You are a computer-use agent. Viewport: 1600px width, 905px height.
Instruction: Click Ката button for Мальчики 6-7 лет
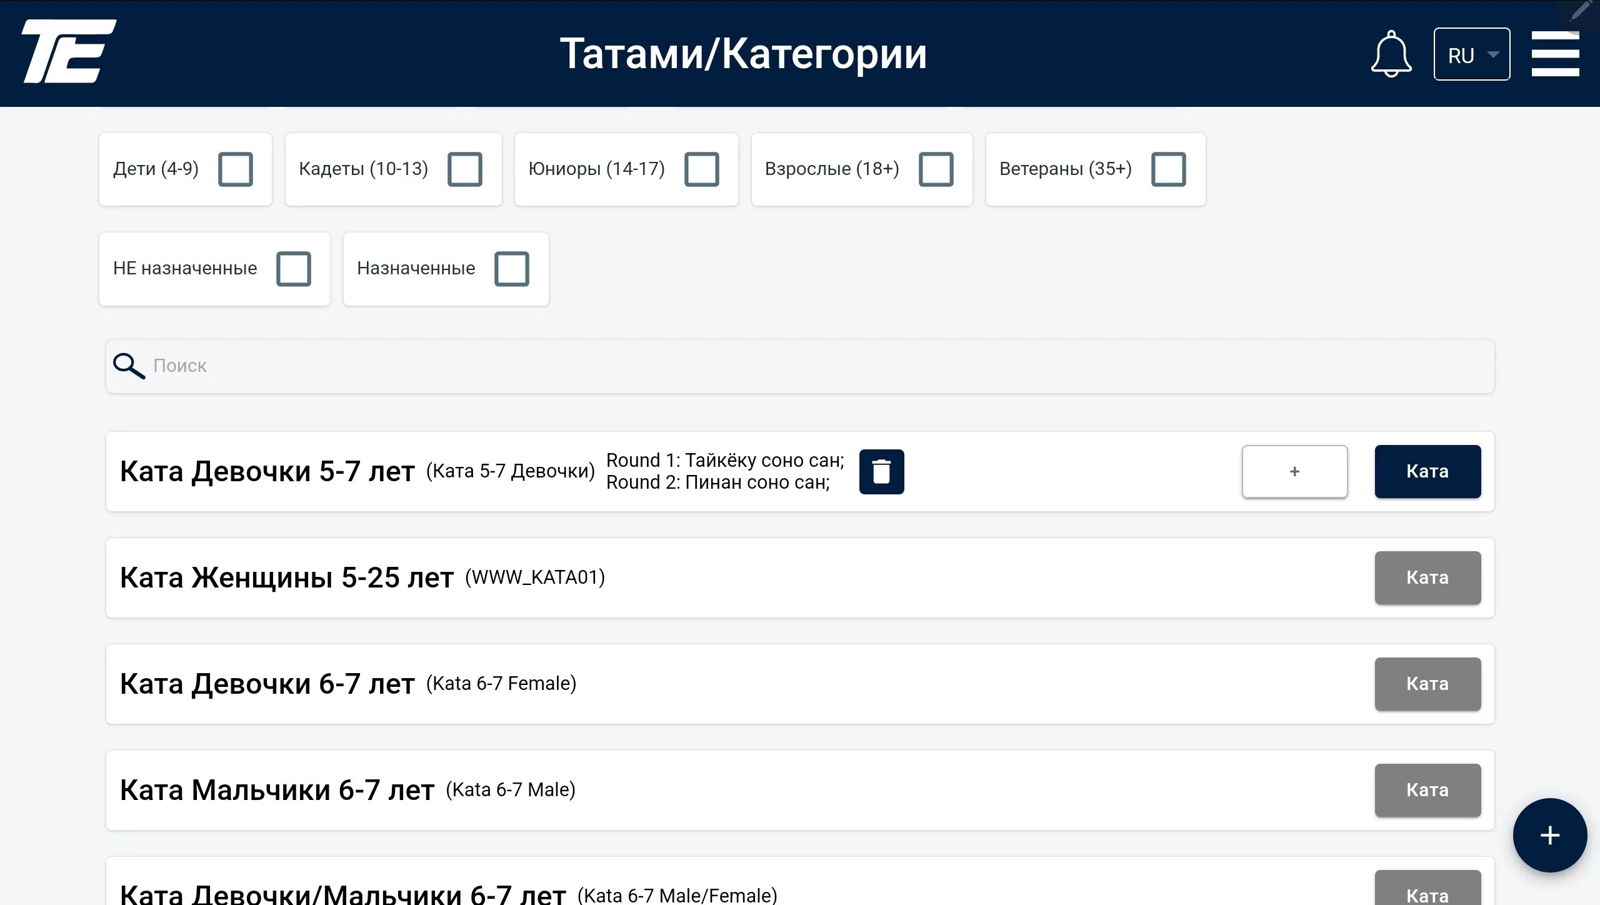tap(1427, 791)
